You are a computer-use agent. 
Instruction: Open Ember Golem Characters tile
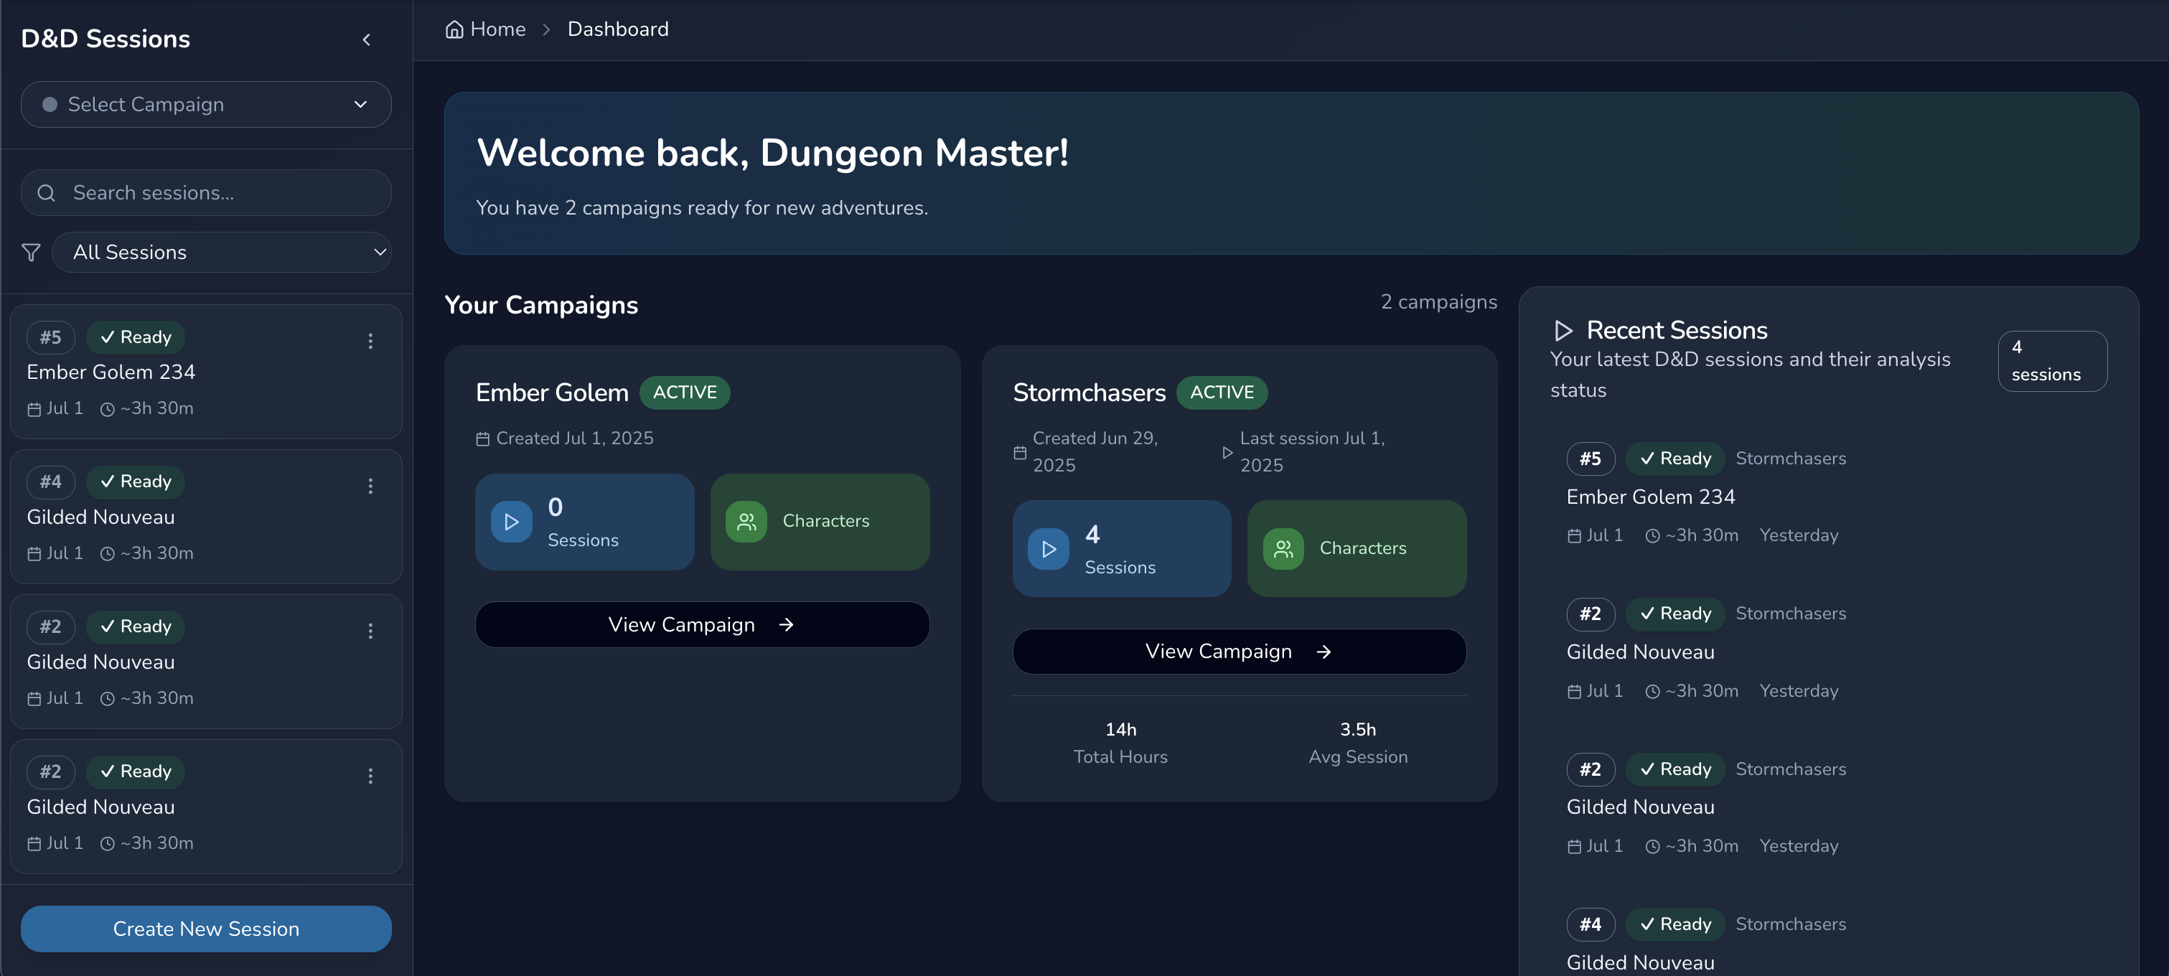pyautogui.click(x=820, y=522)
